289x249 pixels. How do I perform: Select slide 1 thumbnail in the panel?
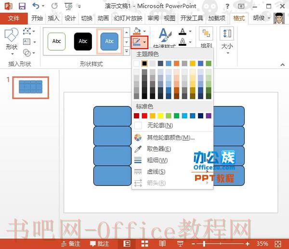click(x=31, y=88)
